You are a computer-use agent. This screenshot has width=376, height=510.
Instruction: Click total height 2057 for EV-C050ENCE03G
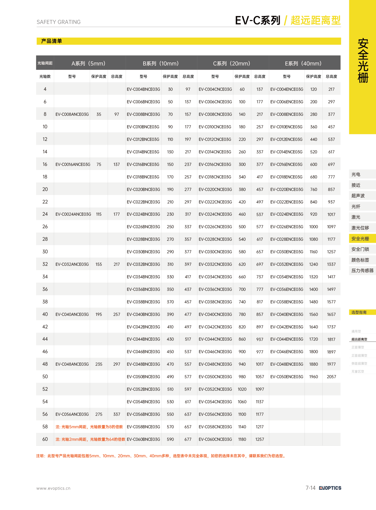click(331, 377)
